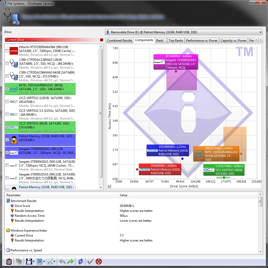Click the Intel logo on orange chart label
Viewport: 268px width, 268px height.
(x=199, y=153)
